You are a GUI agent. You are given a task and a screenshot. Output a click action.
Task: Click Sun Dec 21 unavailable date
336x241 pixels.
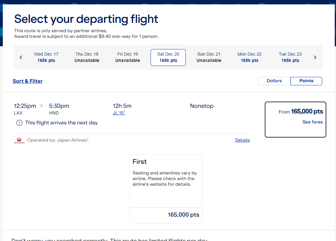pos(209,58)
